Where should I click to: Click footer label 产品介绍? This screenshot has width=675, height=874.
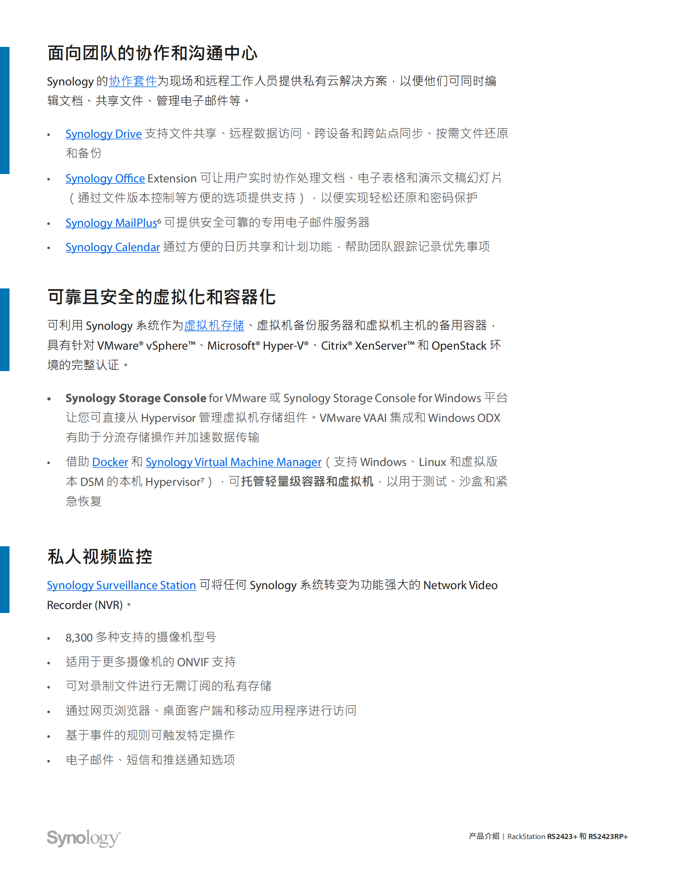pos(484,836)
